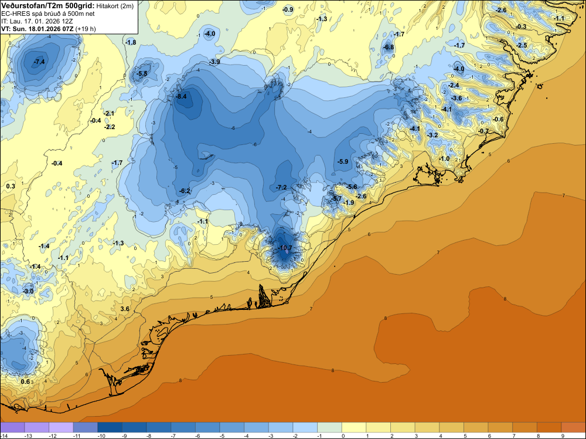Click the -8.4 temperature value

(181, 96)
